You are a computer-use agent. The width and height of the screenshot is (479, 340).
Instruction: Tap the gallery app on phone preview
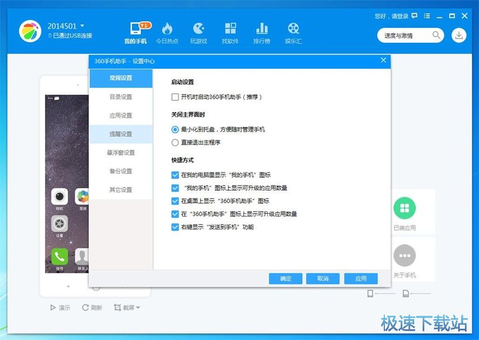82,196
